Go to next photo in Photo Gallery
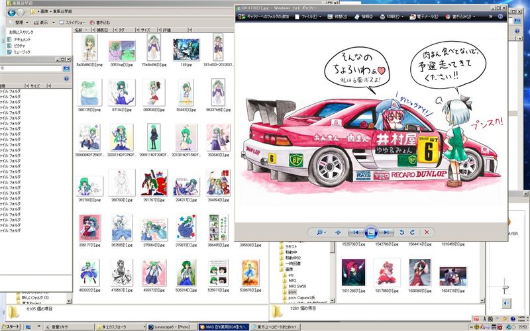This screenshot has width=530, height=331. click(386, 232)
